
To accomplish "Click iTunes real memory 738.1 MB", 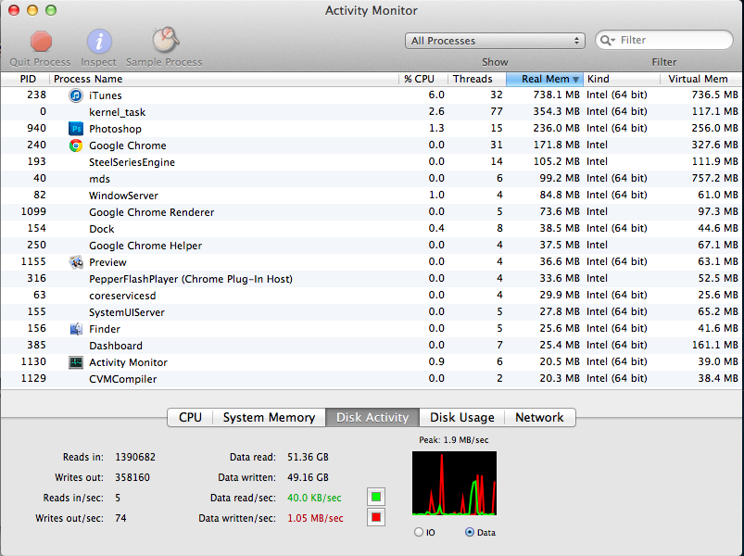I will pos(556,95).
